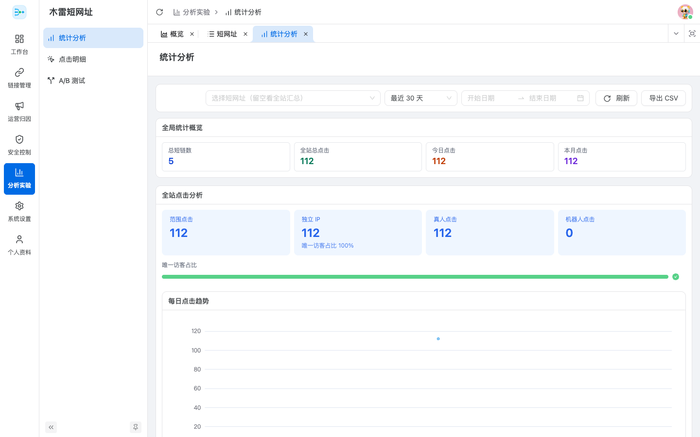Click the 全站点击分析 heading

coord(182,195)
